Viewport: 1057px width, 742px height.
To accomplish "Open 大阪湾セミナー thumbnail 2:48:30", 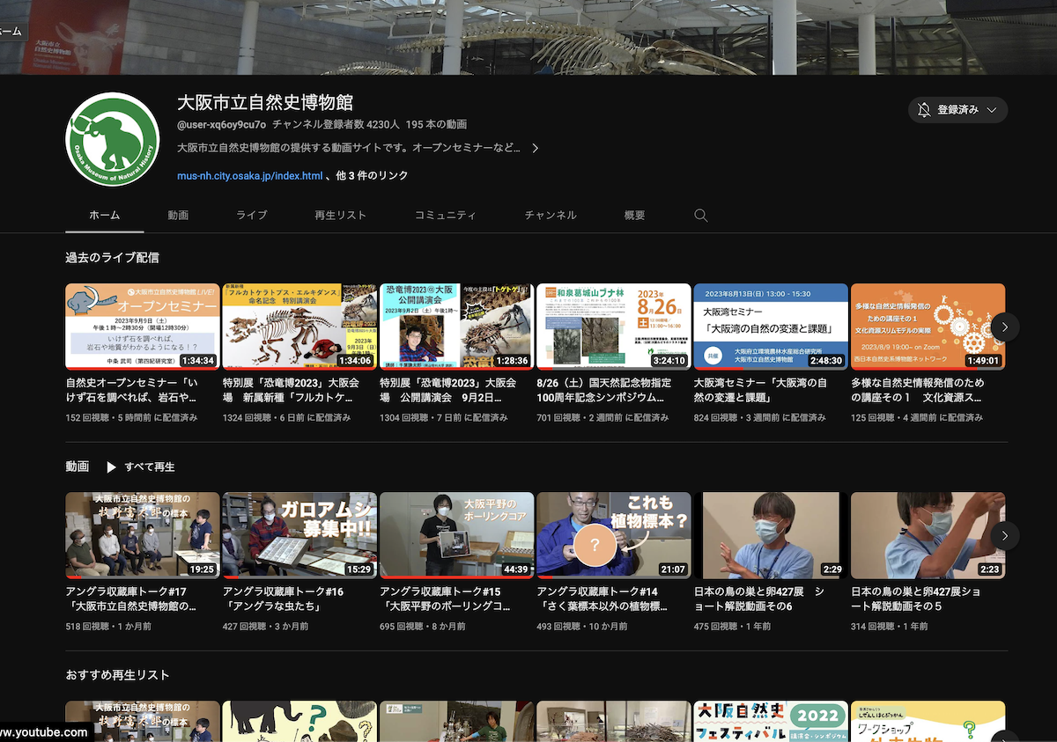I will tap(771, 327).
